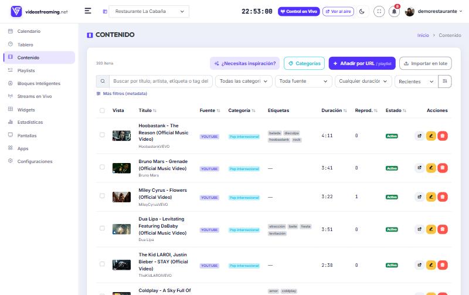
Task: Click the Inicio breadcrumb link
Action: click(423, 35)
